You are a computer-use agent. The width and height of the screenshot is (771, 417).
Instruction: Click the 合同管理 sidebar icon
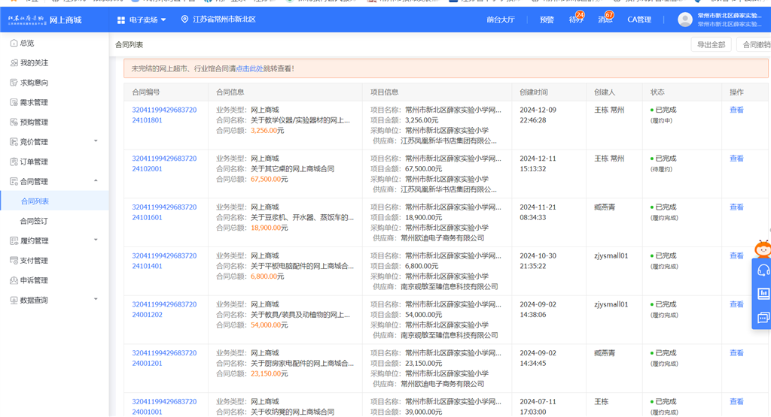tap(14, 182)
